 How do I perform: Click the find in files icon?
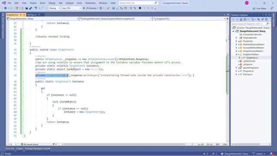[x=108, y=8]
